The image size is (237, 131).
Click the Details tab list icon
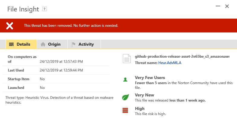click(11, 44)
